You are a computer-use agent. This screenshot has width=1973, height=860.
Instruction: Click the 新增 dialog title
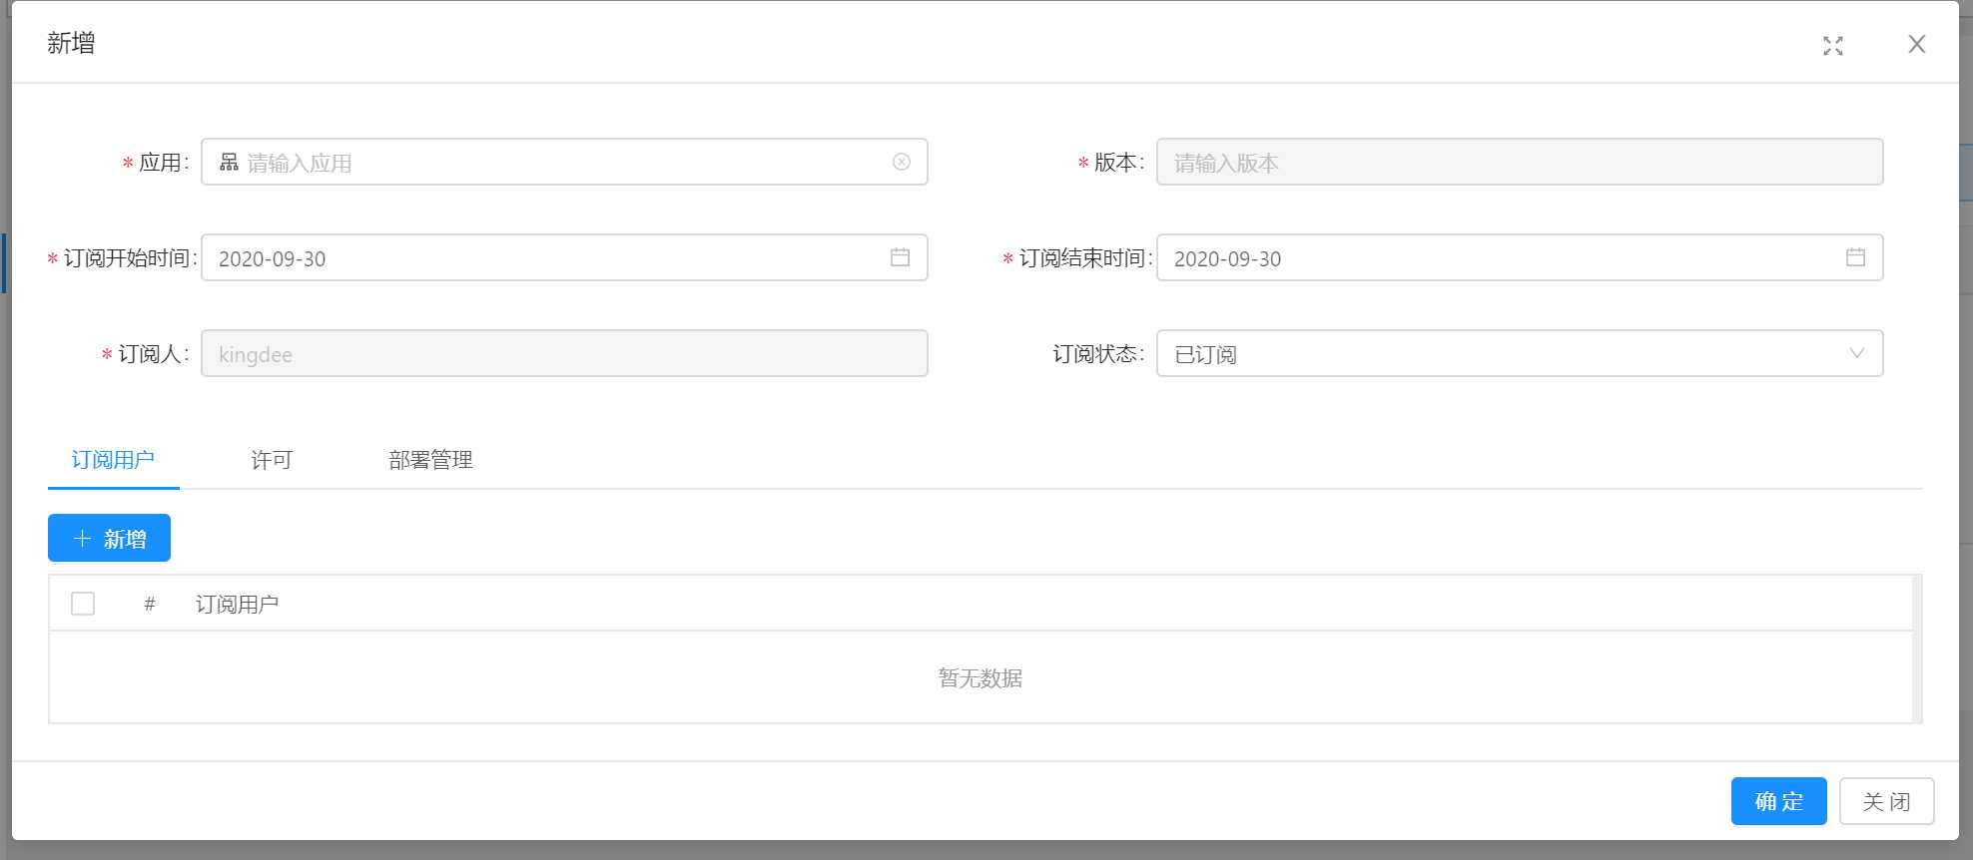pyautogui.click(x=71, y=43)
